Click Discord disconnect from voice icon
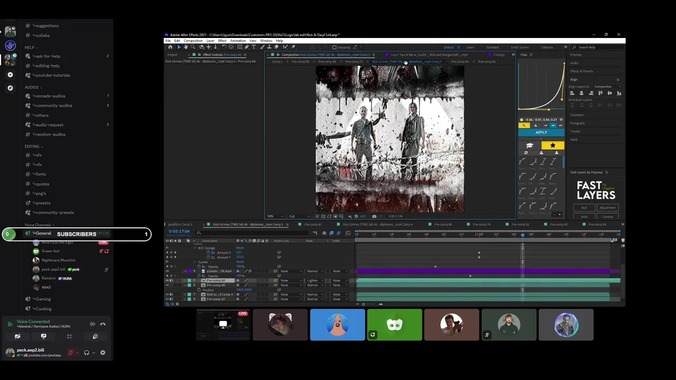Image resolution: width=676 pixels, height=380 pixels. [103, 324]
